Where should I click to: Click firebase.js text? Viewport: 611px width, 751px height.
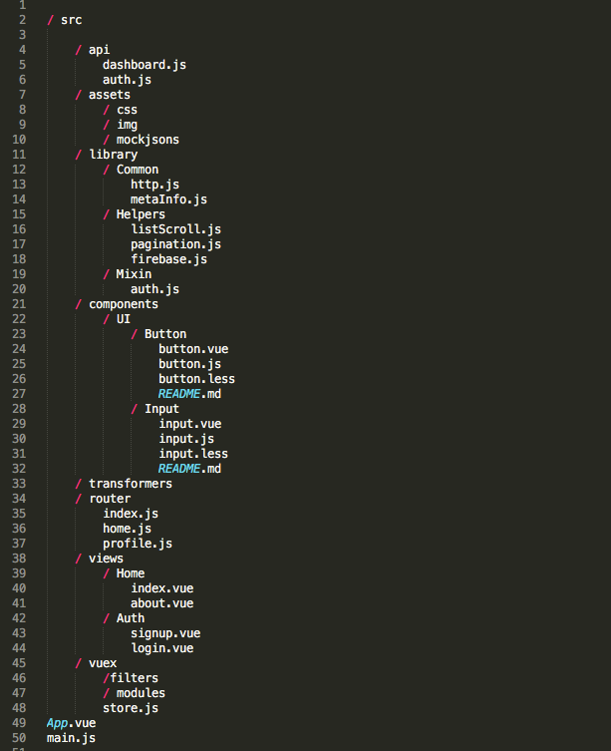[168, 259]
